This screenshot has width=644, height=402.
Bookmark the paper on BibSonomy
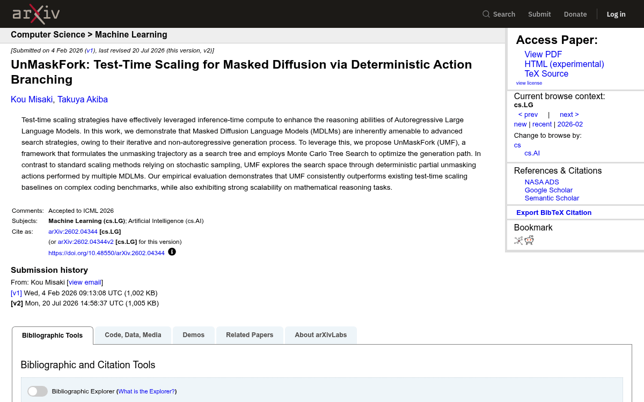518,241
